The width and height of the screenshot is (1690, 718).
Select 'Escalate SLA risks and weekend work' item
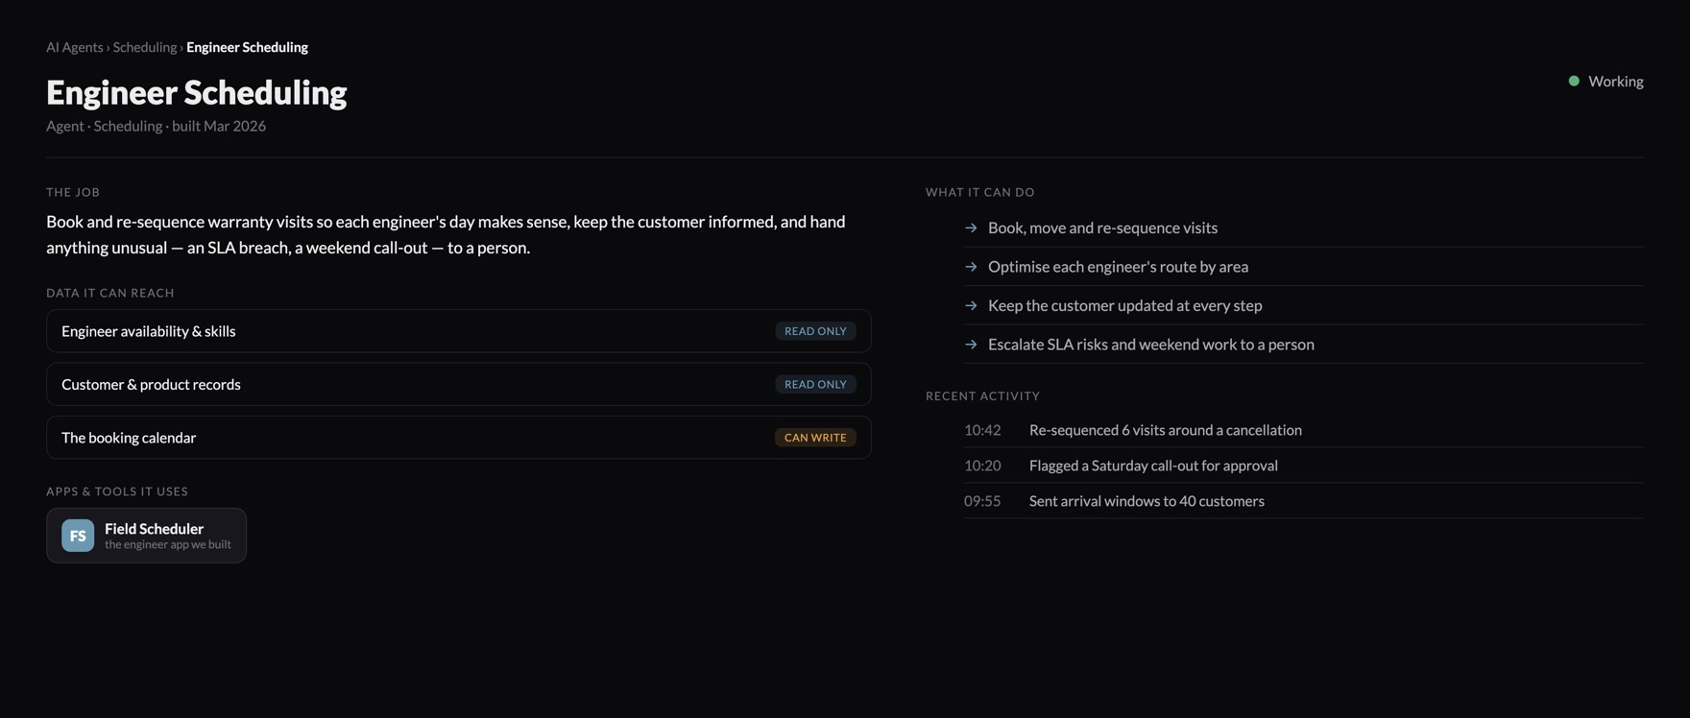pyautogui.click(x=1150, y=344)
